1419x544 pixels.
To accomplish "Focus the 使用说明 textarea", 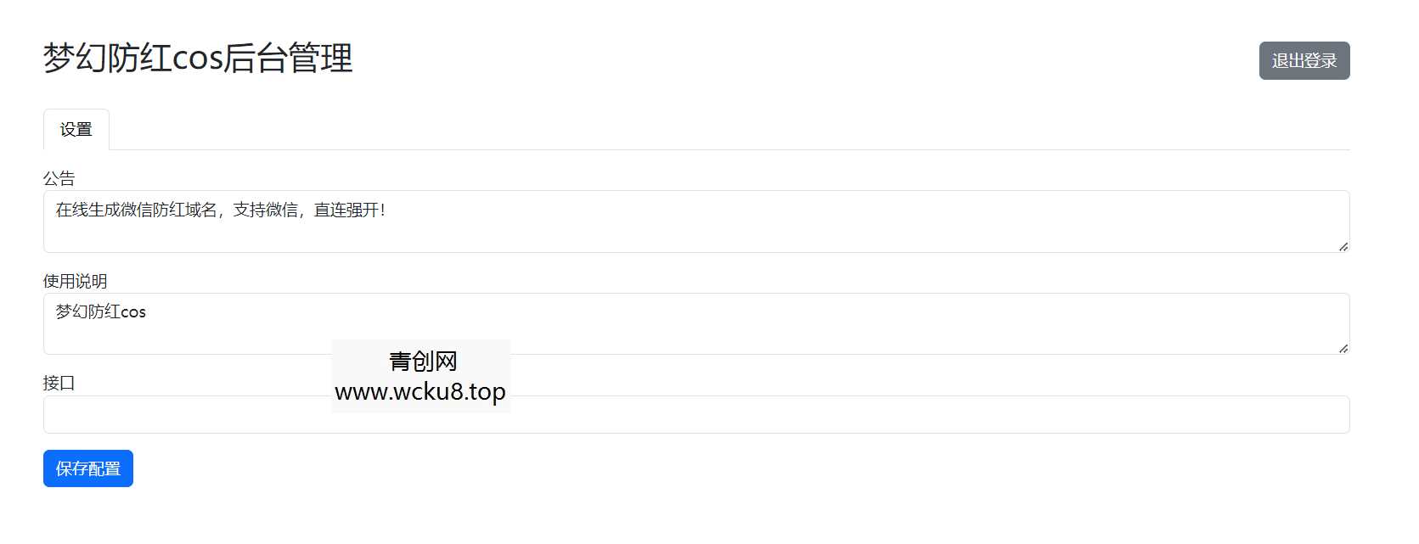I will [696, 324].
